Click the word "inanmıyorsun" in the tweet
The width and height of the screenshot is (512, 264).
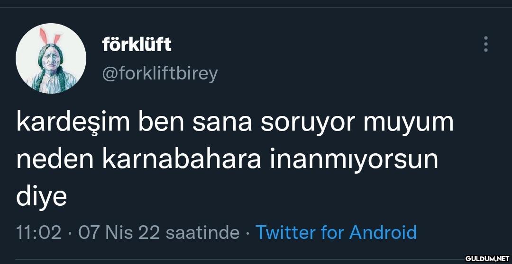tap(354, 159)
